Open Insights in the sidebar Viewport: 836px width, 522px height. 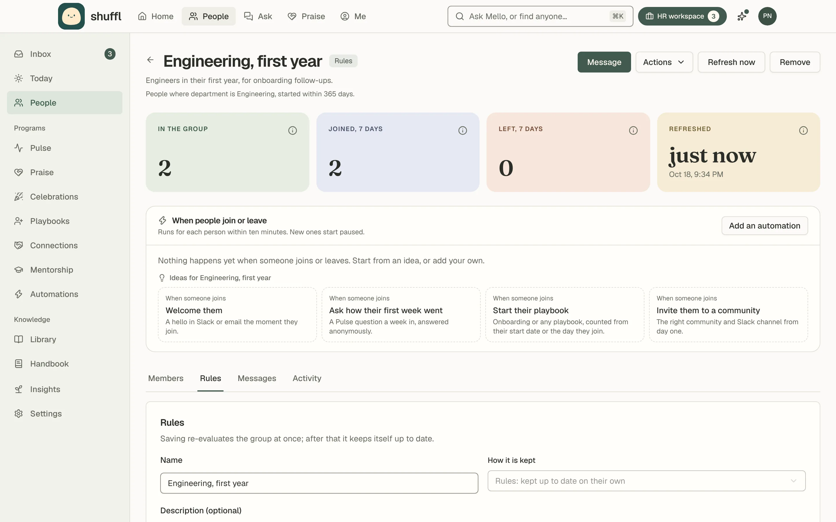tap(65, 389)
